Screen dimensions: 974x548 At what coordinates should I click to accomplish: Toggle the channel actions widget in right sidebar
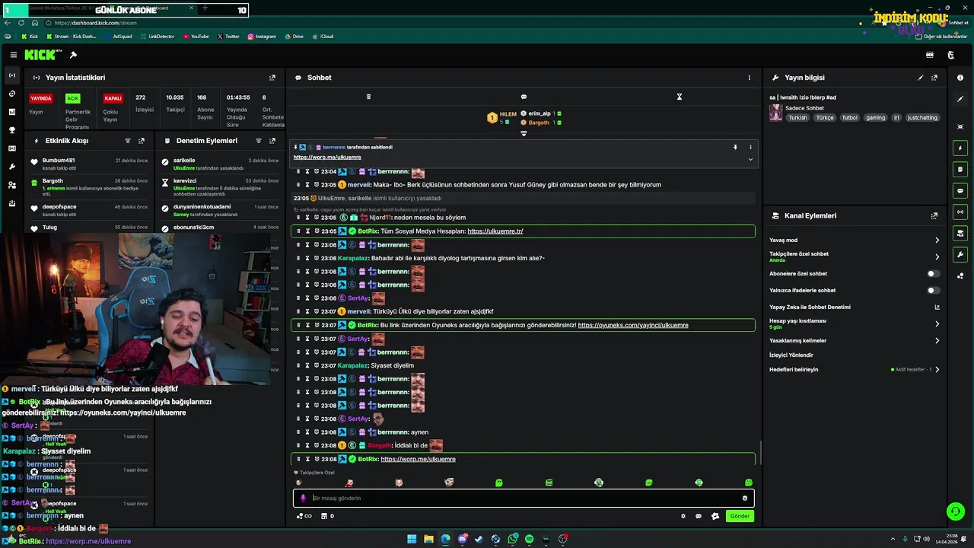pyautogui.click(x=960, y=233)
